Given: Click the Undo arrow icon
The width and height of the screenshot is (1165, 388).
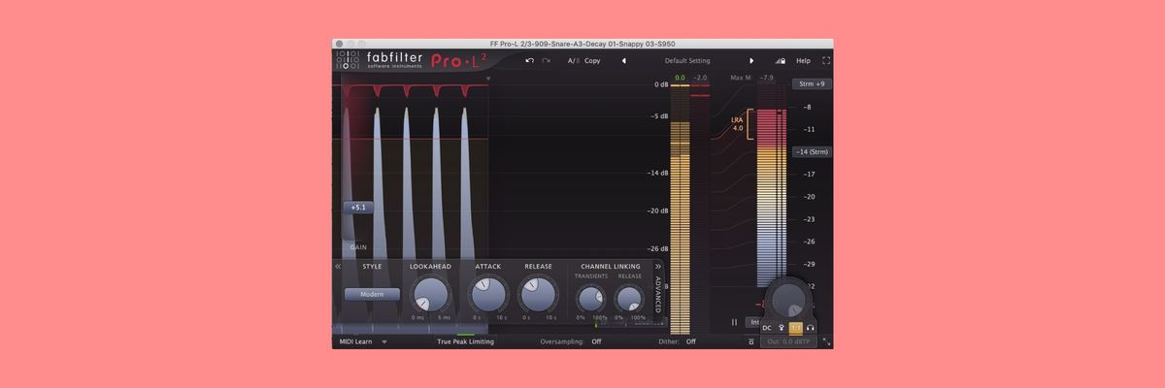Looking at the screenshot, I should click(529, 60).
